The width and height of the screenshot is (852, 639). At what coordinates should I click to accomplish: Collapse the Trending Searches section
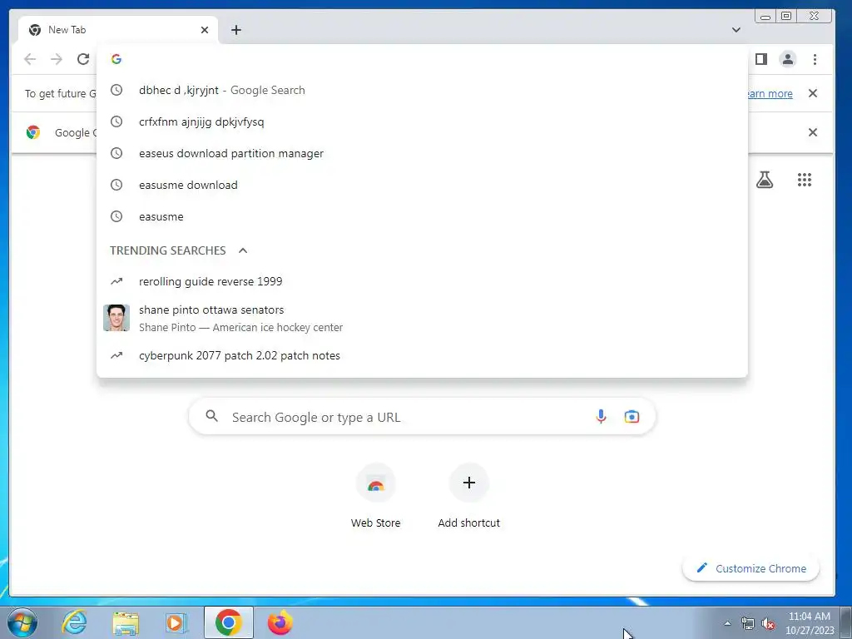click(x=243, y=250)
